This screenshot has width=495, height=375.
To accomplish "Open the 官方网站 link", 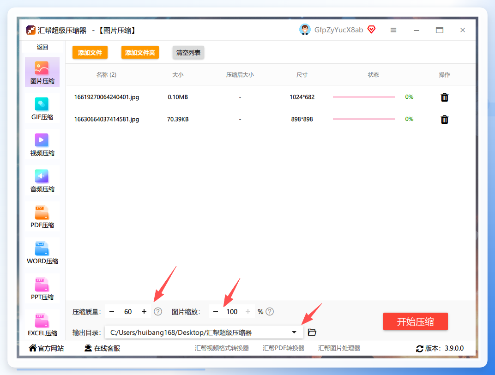I will [46, 348].
